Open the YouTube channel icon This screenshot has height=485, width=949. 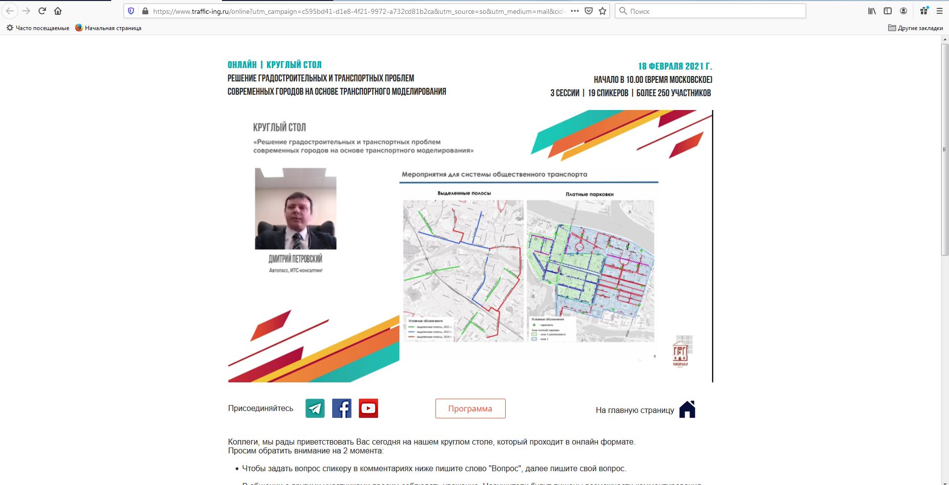tap(368, 409)
